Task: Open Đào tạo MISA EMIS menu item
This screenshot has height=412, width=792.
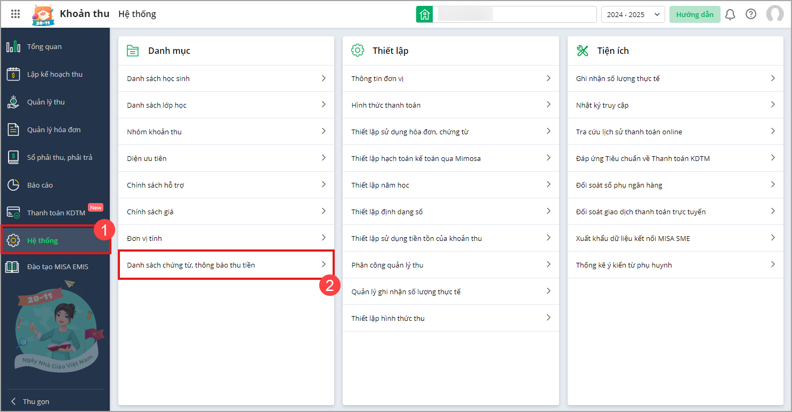Action: pos(58,267)
